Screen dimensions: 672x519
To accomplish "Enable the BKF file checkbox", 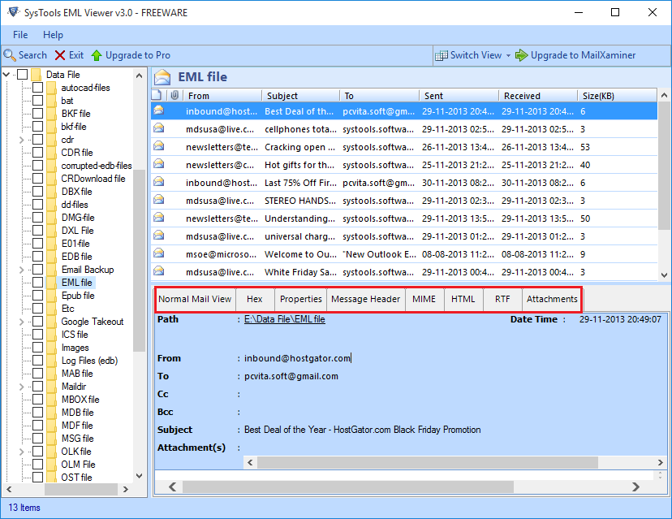I will (x=37, y=113).
